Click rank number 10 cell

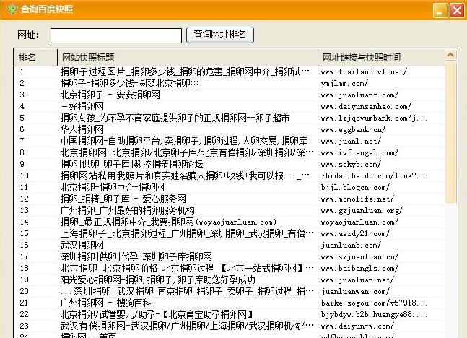click(x=24, y=175)
